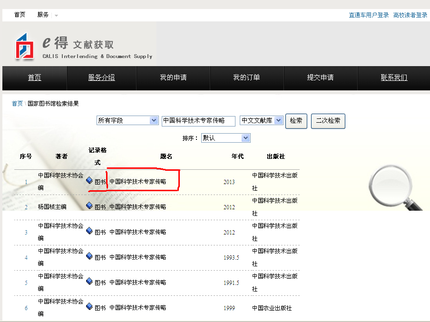The width and height of the screenshot is (430, 322).
Task: Go to 我的订单 navigation tab
Action: click(246, 78)
